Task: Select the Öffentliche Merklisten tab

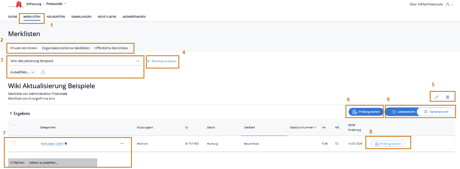Action: pos(111,48)
